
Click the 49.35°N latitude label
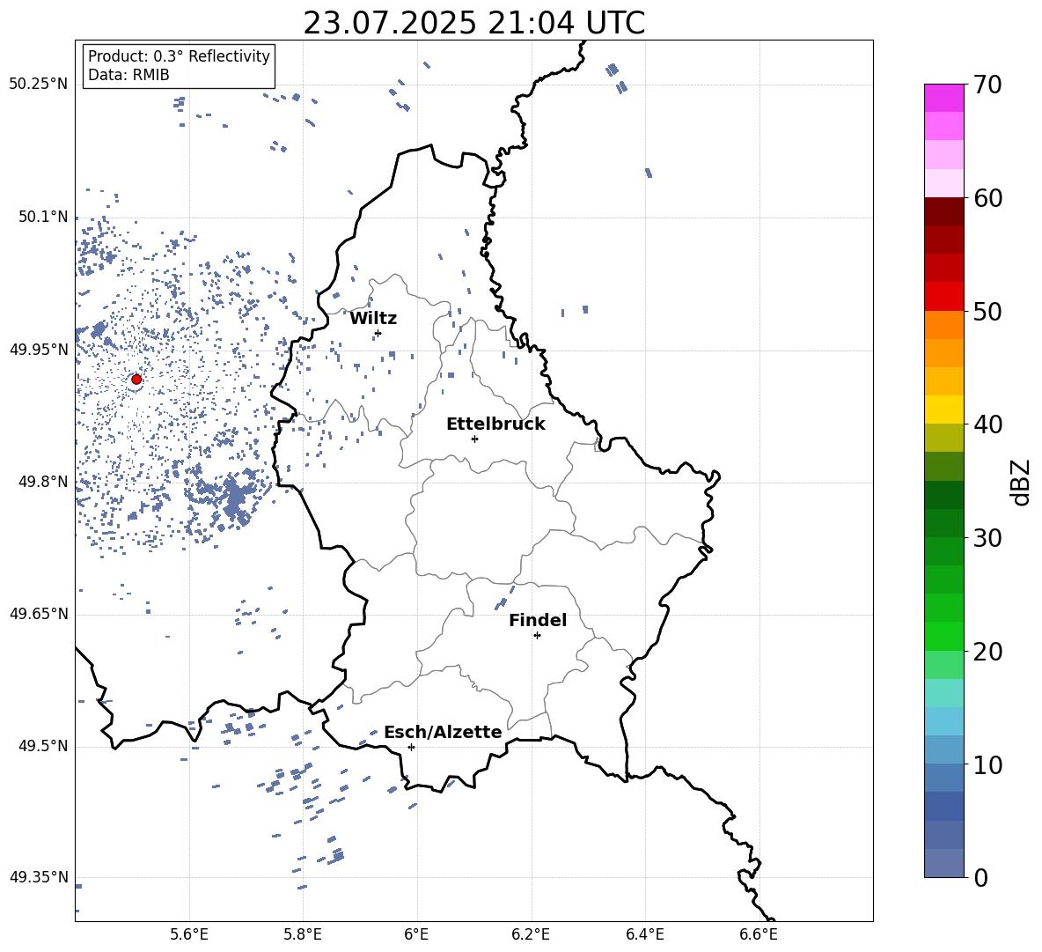[x=39, y=877]
